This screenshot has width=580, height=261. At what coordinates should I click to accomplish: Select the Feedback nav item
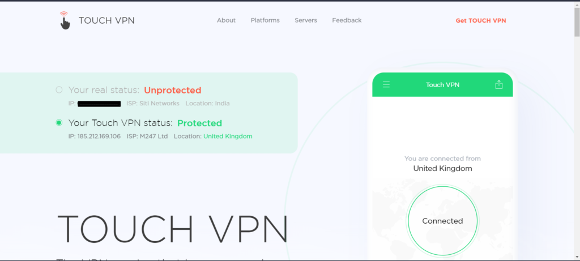[x=347, y=20]
